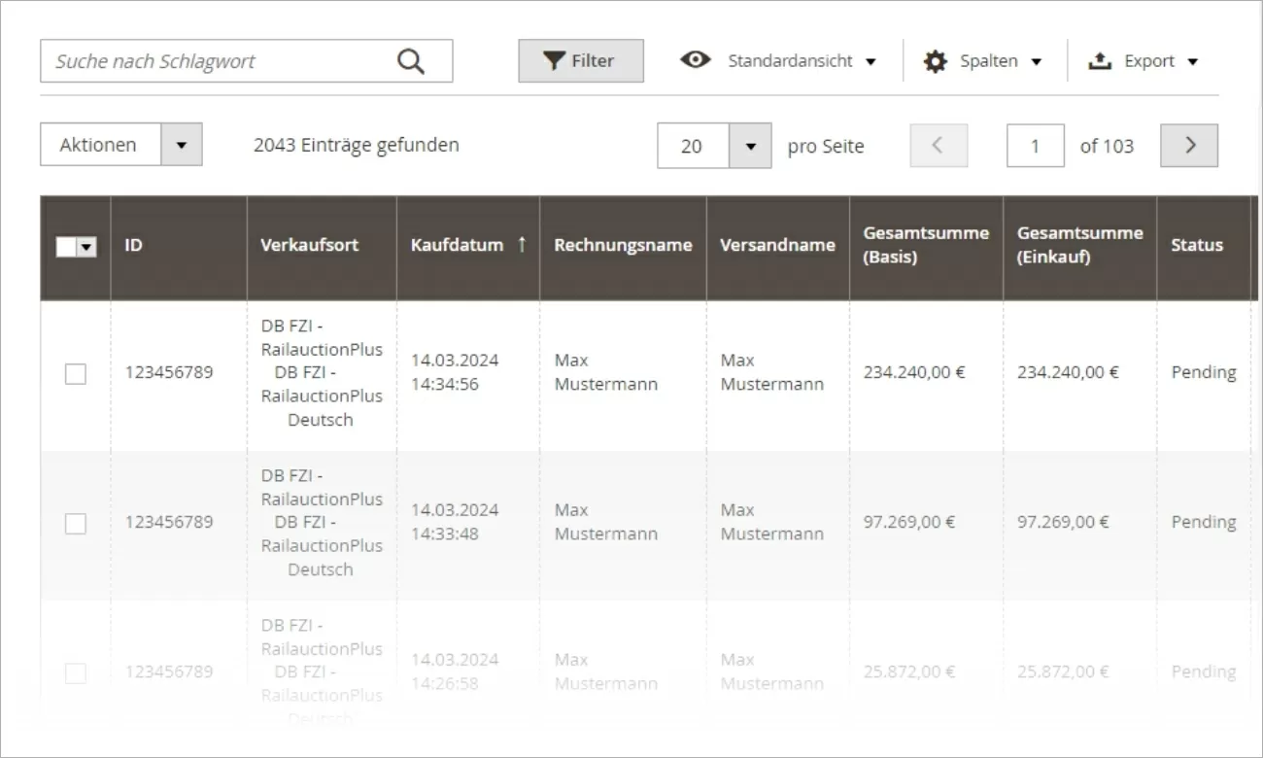Toggle Kaufdatum sort direction arrow
The height and width of the screenshot is (758, 1263).
click(x=521, y=245)
